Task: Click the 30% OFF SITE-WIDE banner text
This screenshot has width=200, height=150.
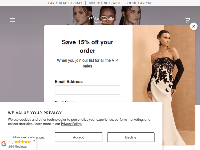Action: click(x=105, y=3)
